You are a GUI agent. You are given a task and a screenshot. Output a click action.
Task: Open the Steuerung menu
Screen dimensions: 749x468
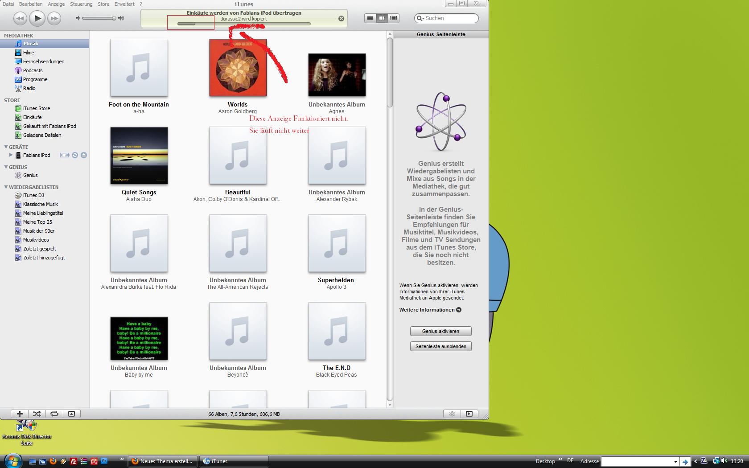81,4
